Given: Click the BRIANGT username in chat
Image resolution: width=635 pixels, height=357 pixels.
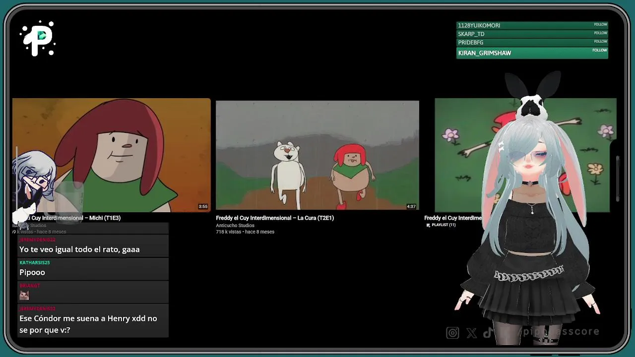Looking at the screenshot, I should pyautogui.click(x=30, y=286).
